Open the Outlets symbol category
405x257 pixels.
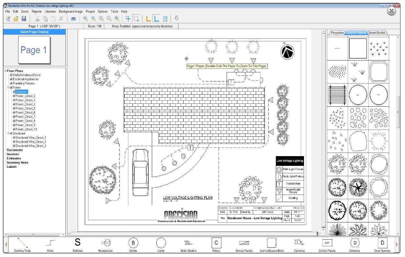point(133,245)
